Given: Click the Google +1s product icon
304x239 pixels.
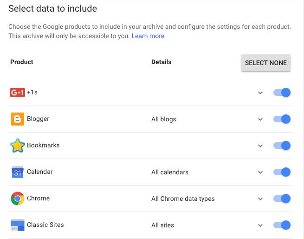Looking at the screenshot, I should pyautogui.click(x=18, y=93).
